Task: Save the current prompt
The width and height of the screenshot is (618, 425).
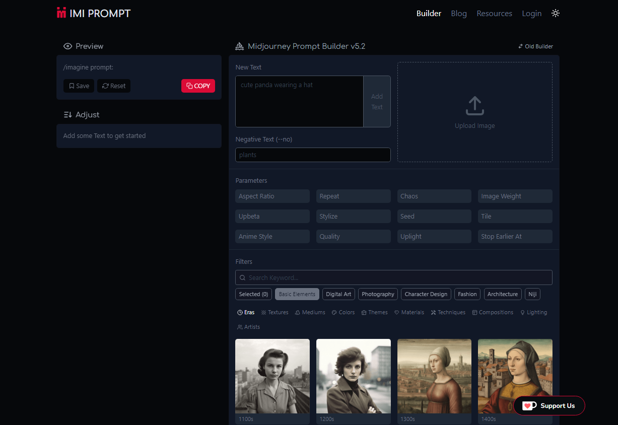Action: pyautogui.click(x=79, y=86)
